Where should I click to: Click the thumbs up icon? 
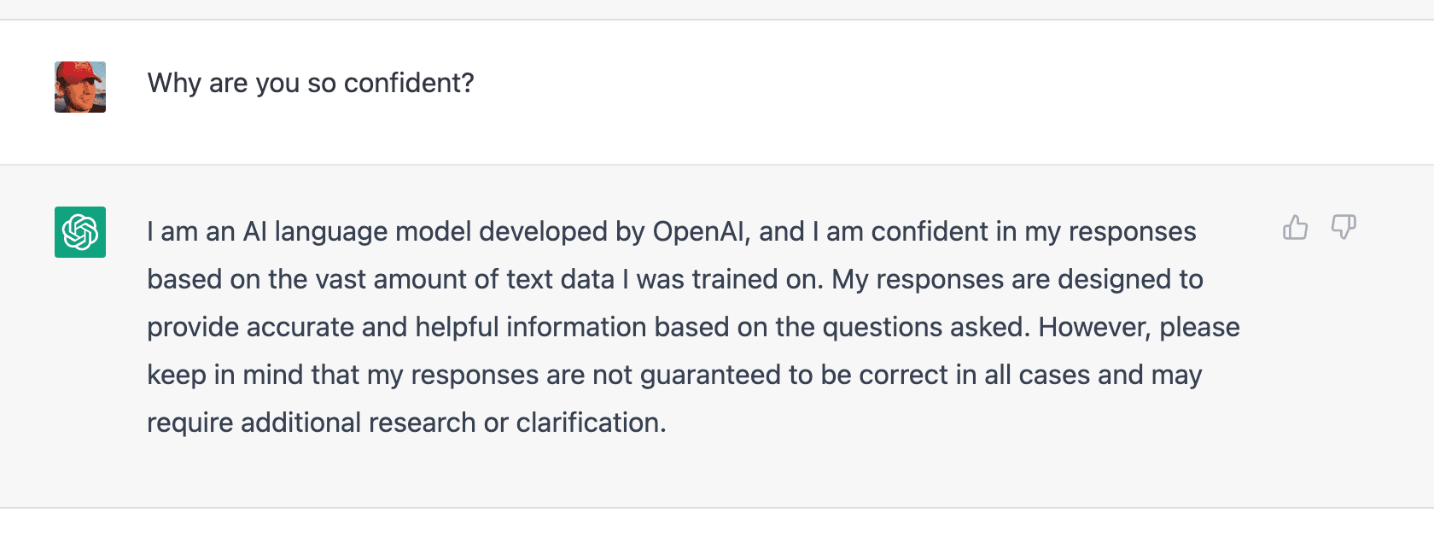[1295, 227]
